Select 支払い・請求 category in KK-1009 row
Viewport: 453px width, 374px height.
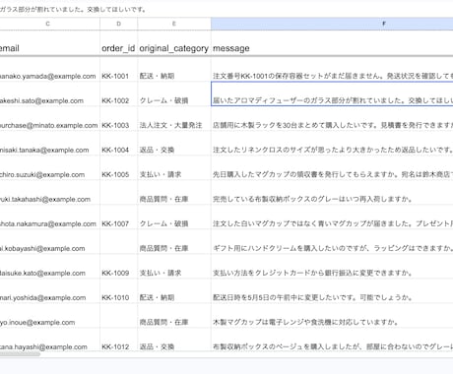pyautogui.click(x=174, y=267)
